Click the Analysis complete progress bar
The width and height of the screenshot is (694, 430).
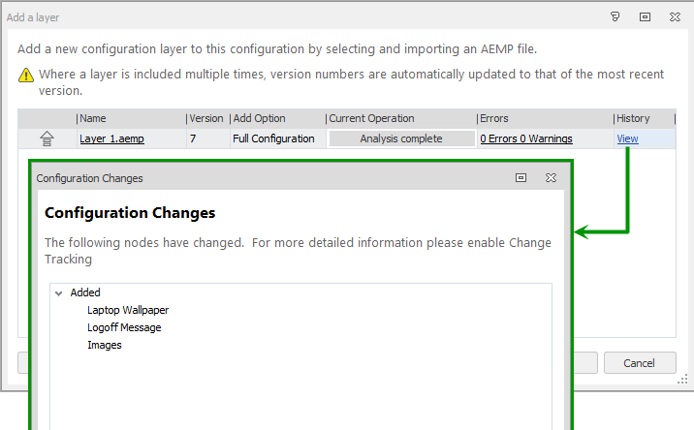[400, 138]
